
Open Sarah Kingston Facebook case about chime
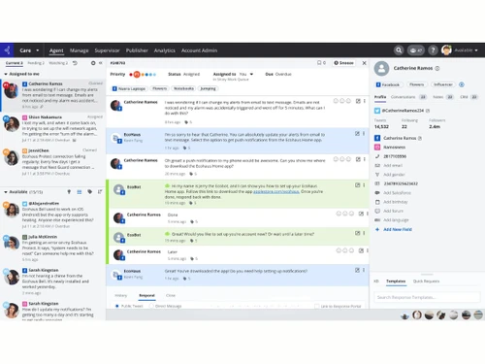[52, 281]
